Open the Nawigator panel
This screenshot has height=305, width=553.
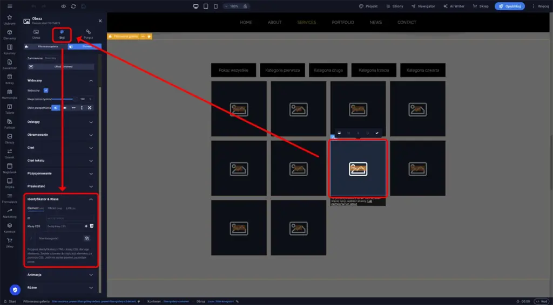click(423, 6)
